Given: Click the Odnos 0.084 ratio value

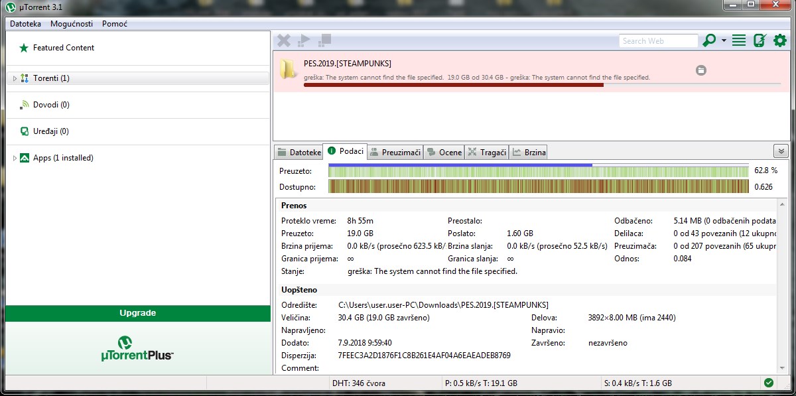Looking at the screenshot, I should click(x=682, y=259).
